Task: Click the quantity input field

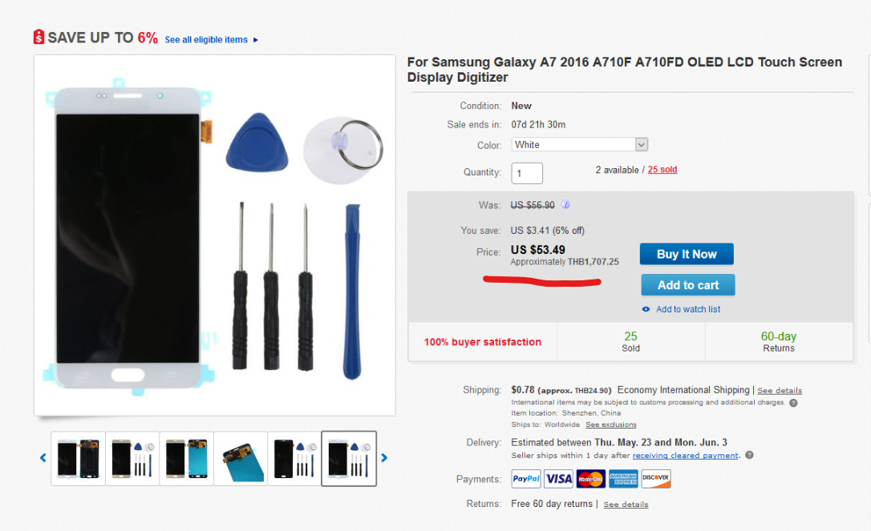Action: (527, 173)
